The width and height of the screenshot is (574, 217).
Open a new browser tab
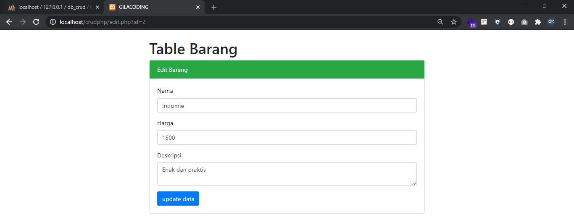(x=214, y=7)
